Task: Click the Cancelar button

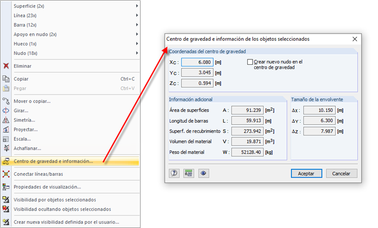Action: click(x=342, y=173)
